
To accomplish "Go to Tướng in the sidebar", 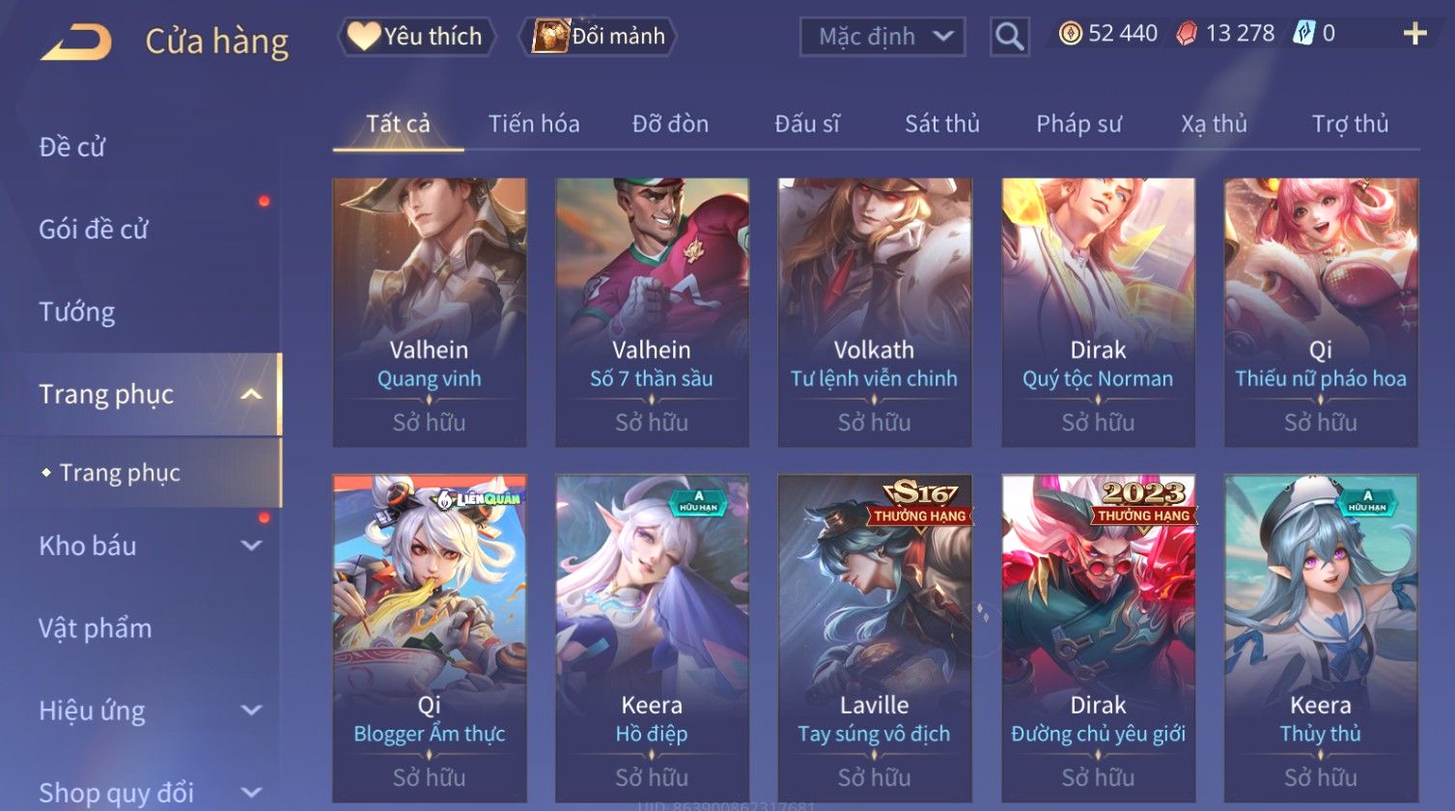I will [x=77, y=312].
